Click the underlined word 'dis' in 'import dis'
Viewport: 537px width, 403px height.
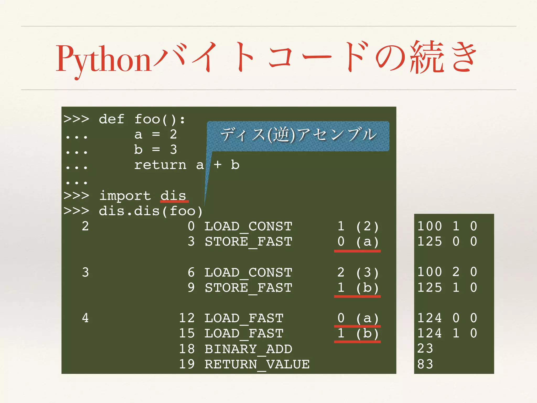(x=173, y=196)
